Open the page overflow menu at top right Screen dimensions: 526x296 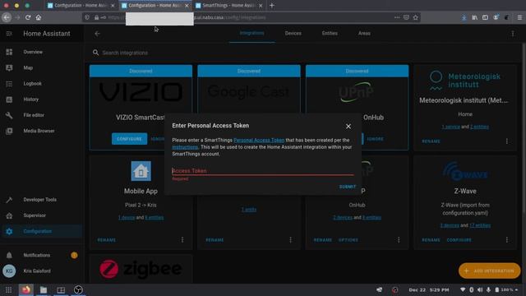(513, 34)
